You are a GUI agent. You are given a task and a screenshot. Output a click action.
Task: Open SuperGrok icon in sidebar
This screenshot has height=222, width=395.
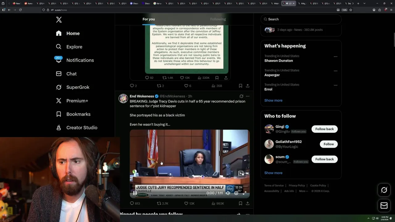tap(59, 87)
